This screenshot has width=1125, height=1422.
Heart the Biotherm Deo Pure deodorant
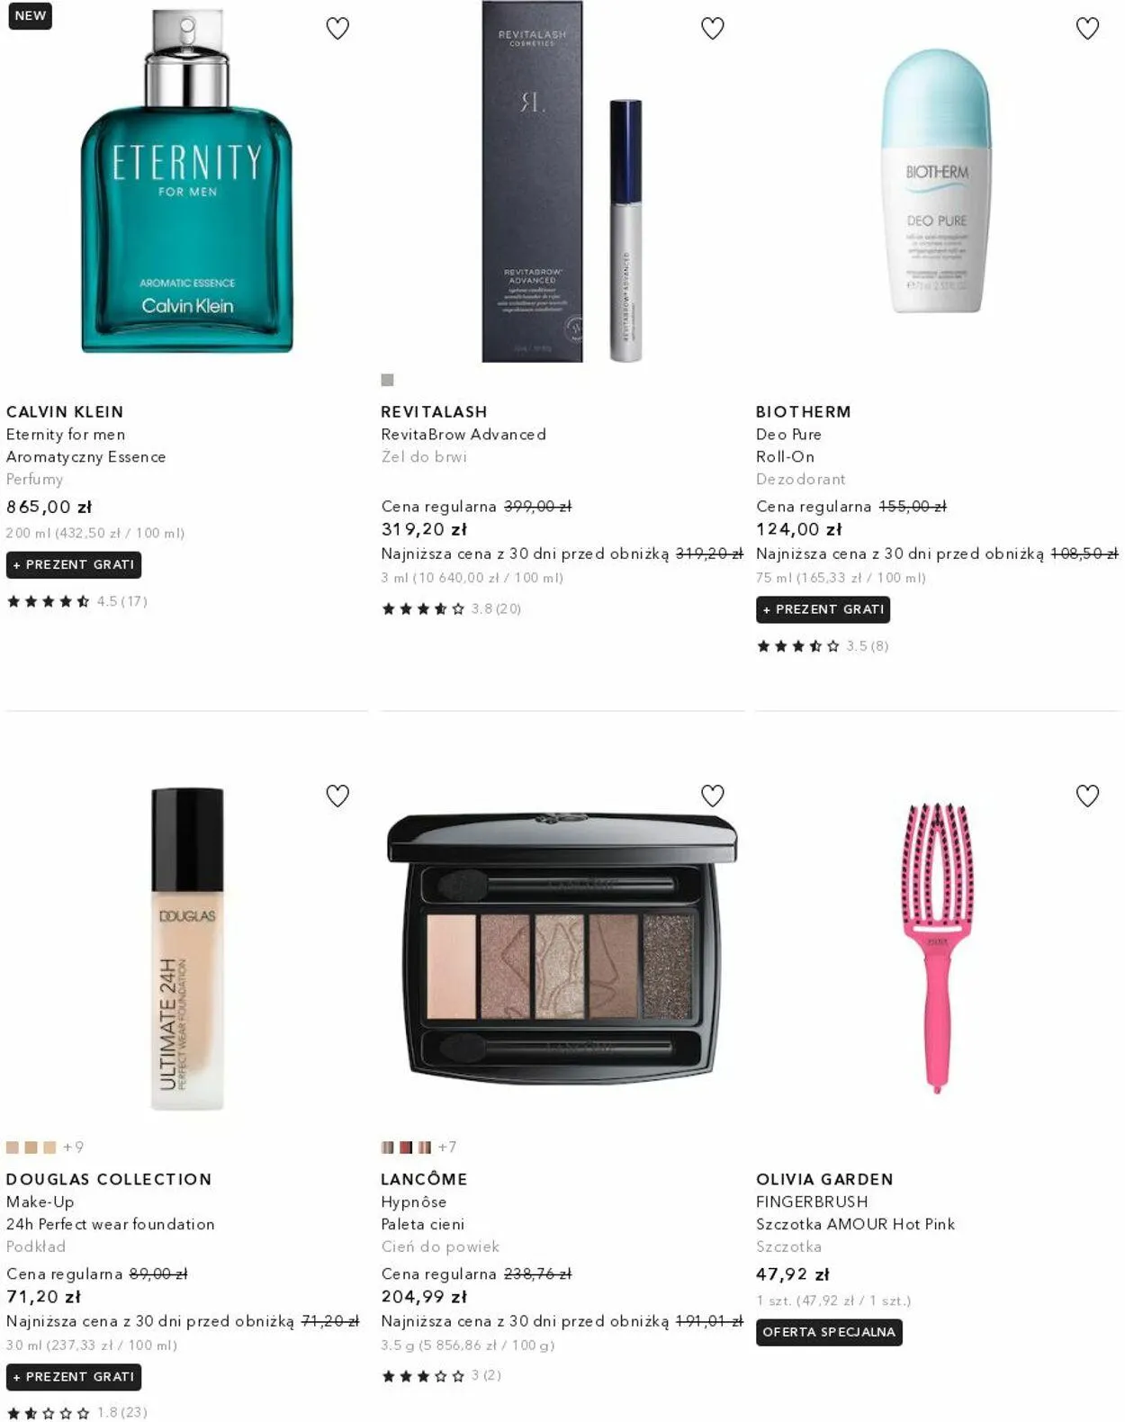pos(1087,29)
